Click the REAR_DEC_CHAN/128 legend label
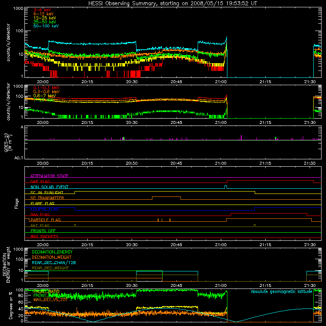The width and height of the screenshot is (326, 326). click(54, 262)
